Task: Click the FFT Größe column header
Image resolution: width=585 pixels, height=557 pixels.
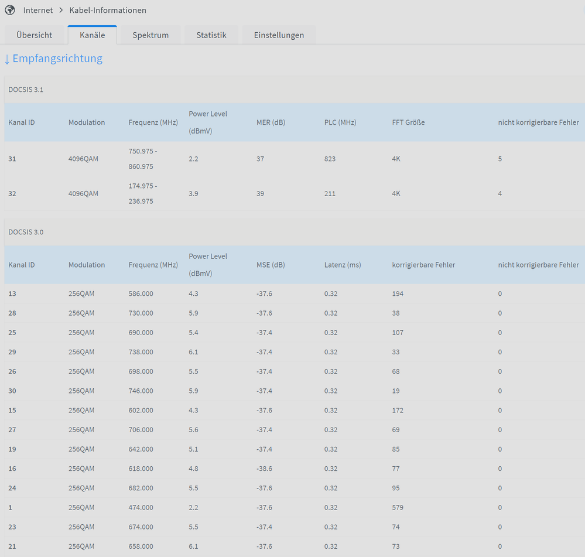Action: pyautogui.click(x=408, y=122)
